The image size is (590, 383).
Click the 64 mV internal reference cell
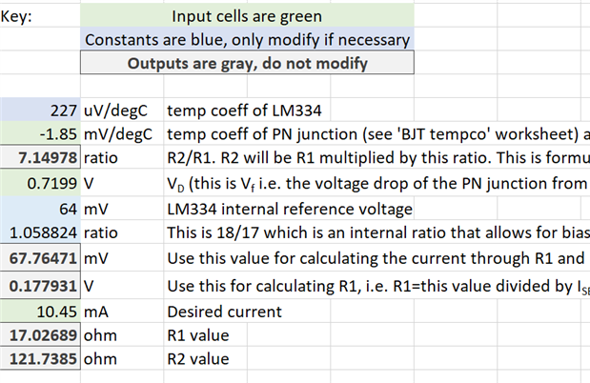click(40, 209)
